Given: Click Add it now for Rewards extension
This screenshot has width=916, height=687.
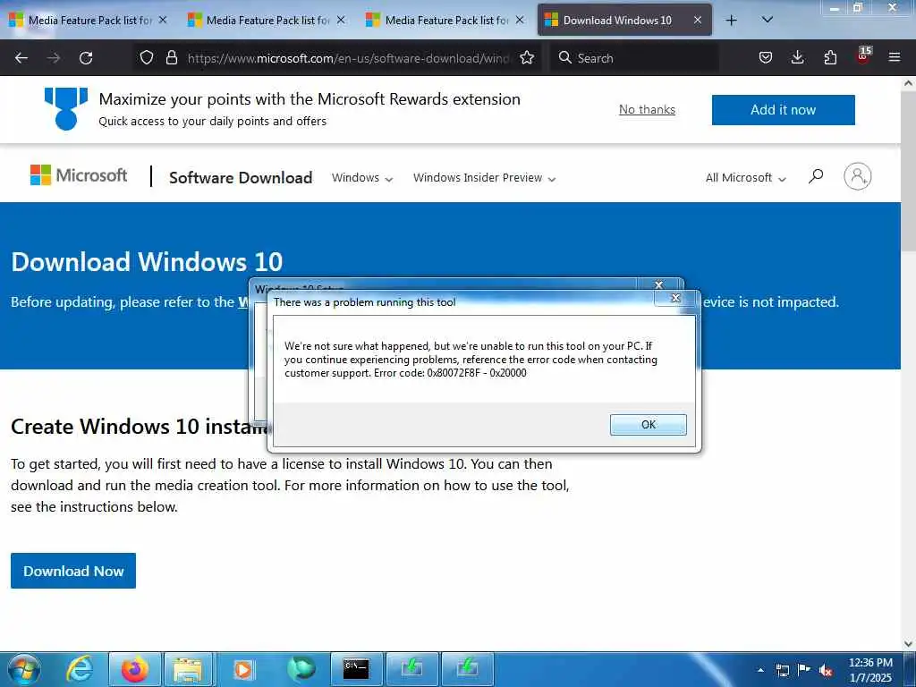Looking at the screenshot, I should [783, 110].
